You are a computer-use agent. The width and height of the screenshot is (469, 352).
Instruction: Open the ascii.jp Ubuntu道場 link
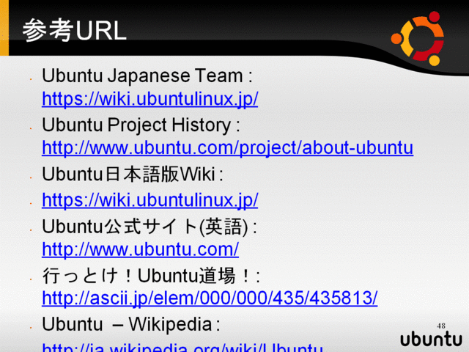[x=210, y=298]
